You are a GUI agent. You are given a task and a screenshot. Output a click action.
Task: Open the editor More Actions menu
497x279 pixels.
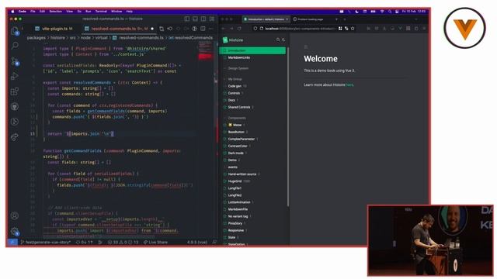coord(210,29)
